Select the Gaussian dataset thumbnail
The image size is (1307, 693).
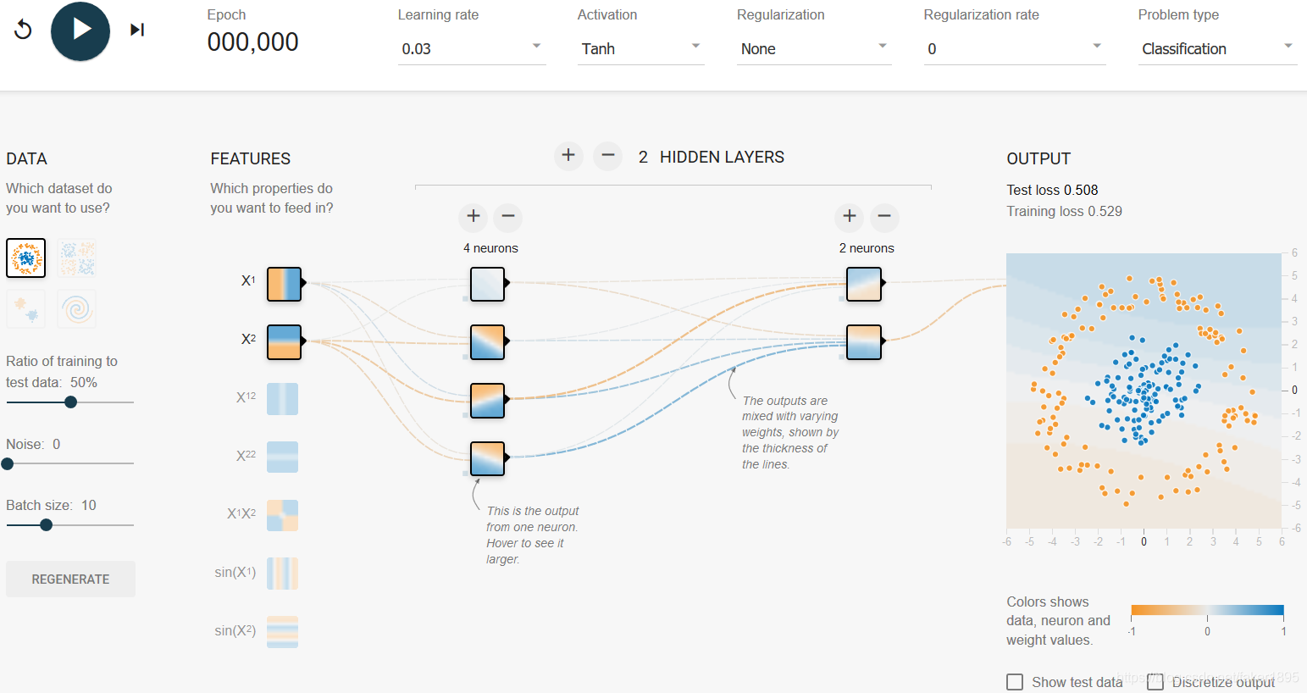coord(26,308)
